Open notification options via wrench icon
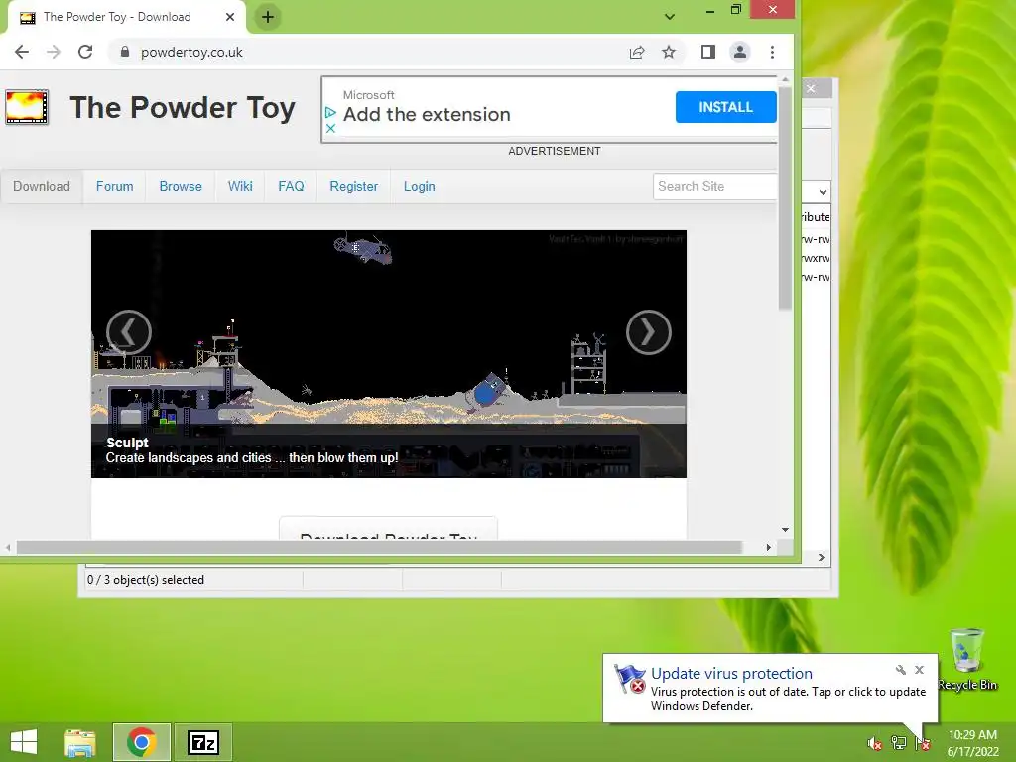Screen dimensions: 1016x762 pos(901,670)
